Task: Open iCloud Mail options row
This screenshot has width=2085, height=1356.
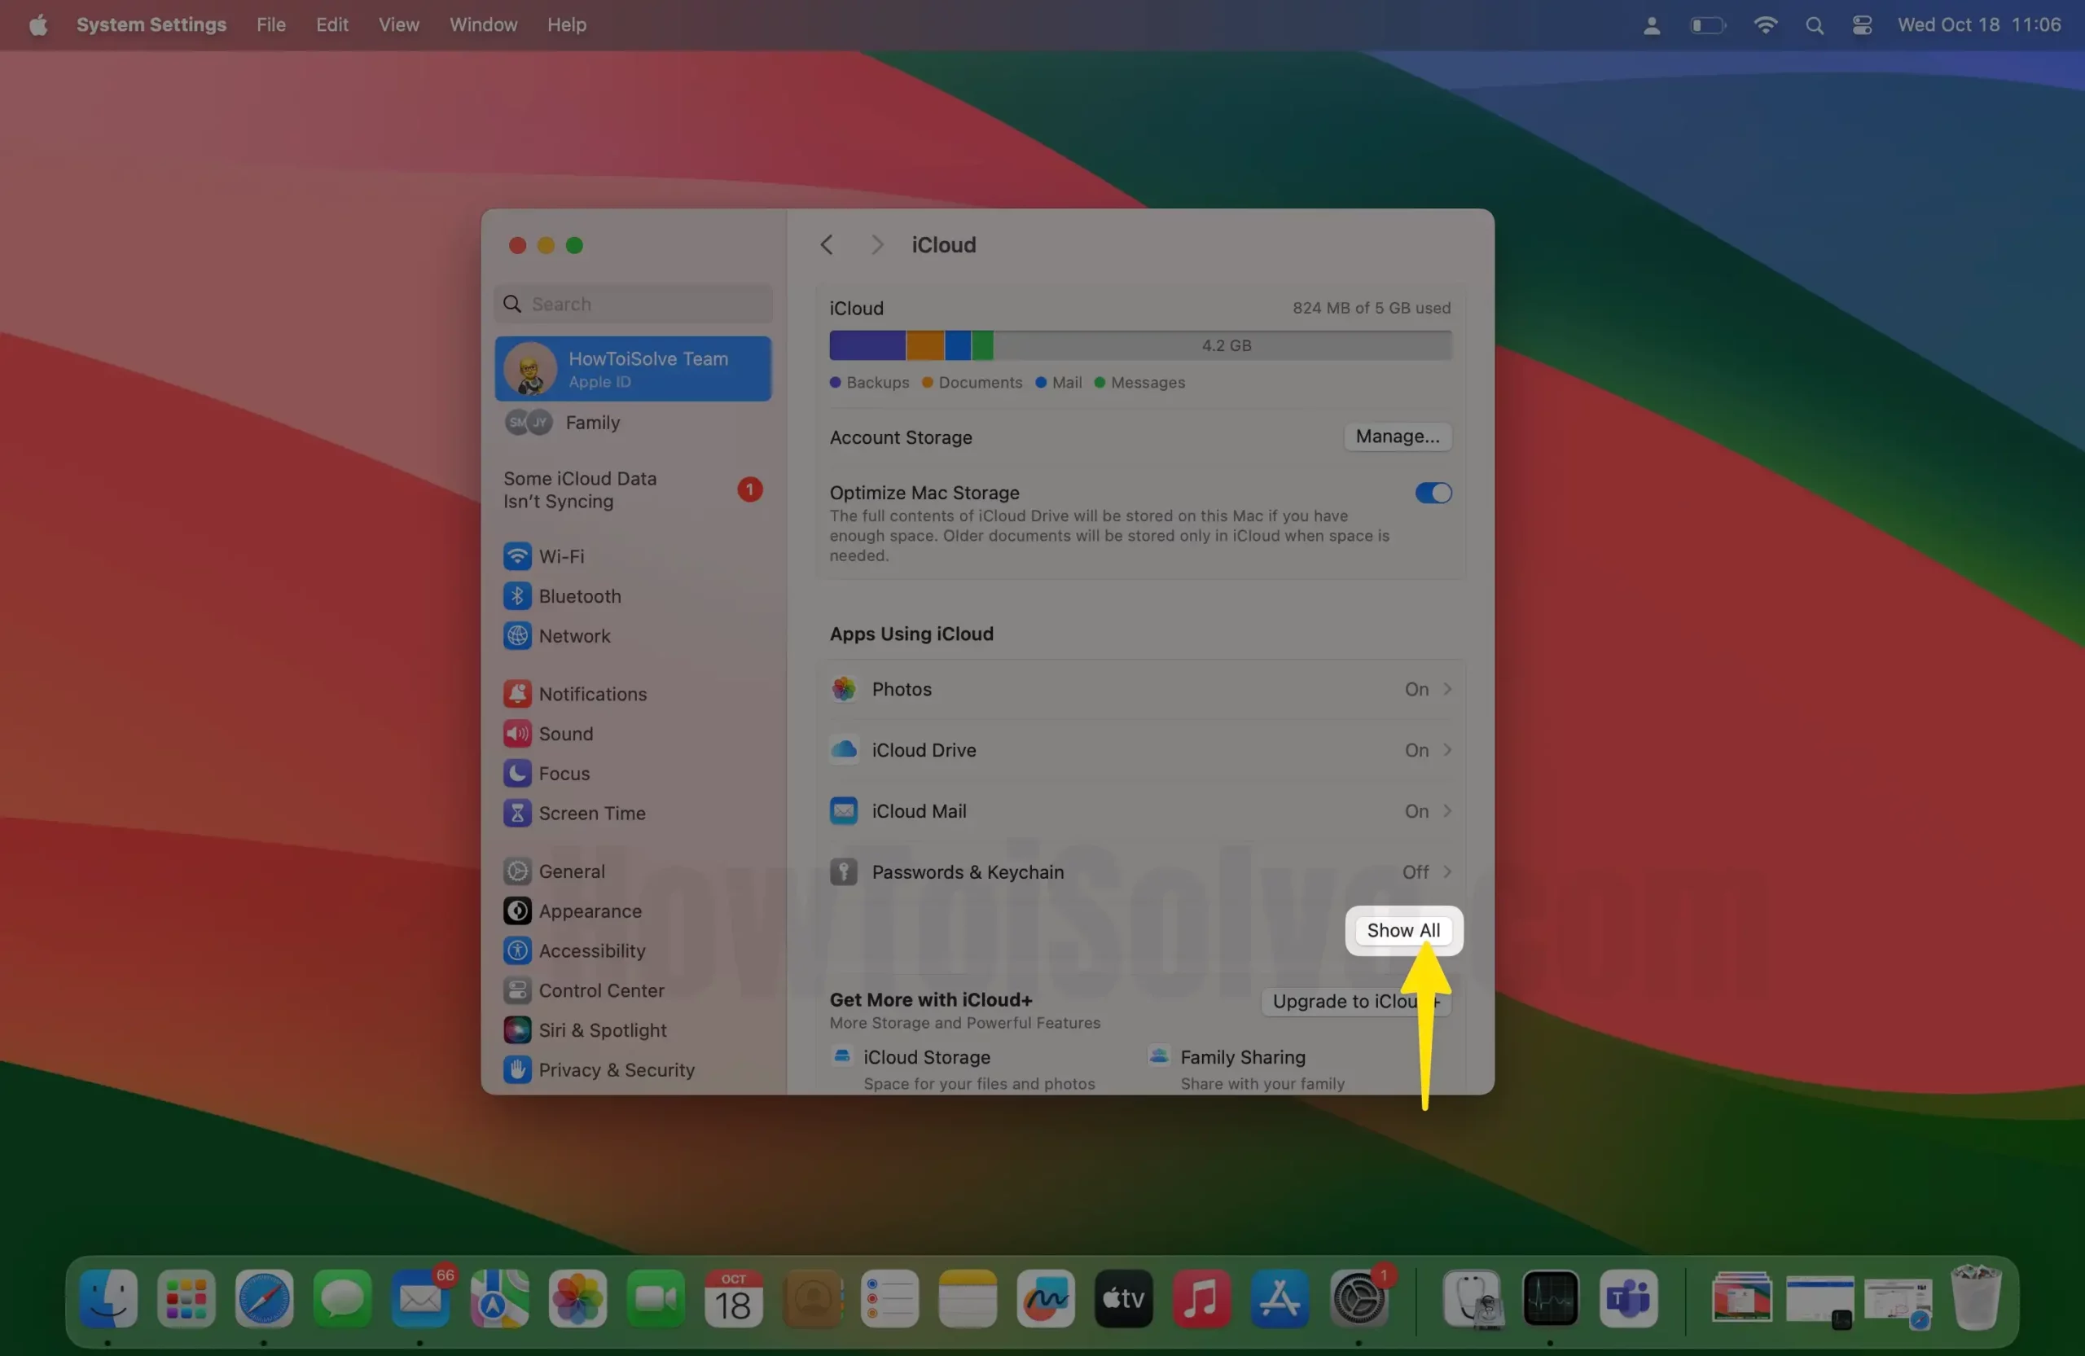Action: (1140, 811)
